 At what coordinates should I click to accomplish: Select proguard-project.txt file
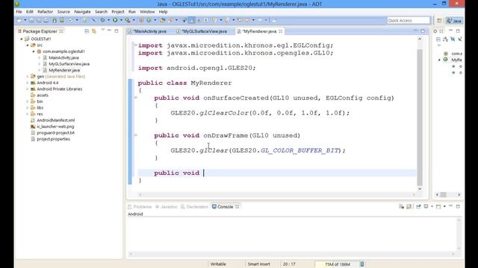55,133
